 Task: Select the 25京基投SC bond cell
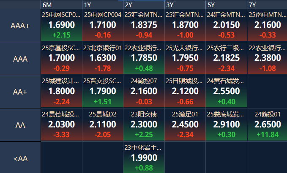(61, 58)
